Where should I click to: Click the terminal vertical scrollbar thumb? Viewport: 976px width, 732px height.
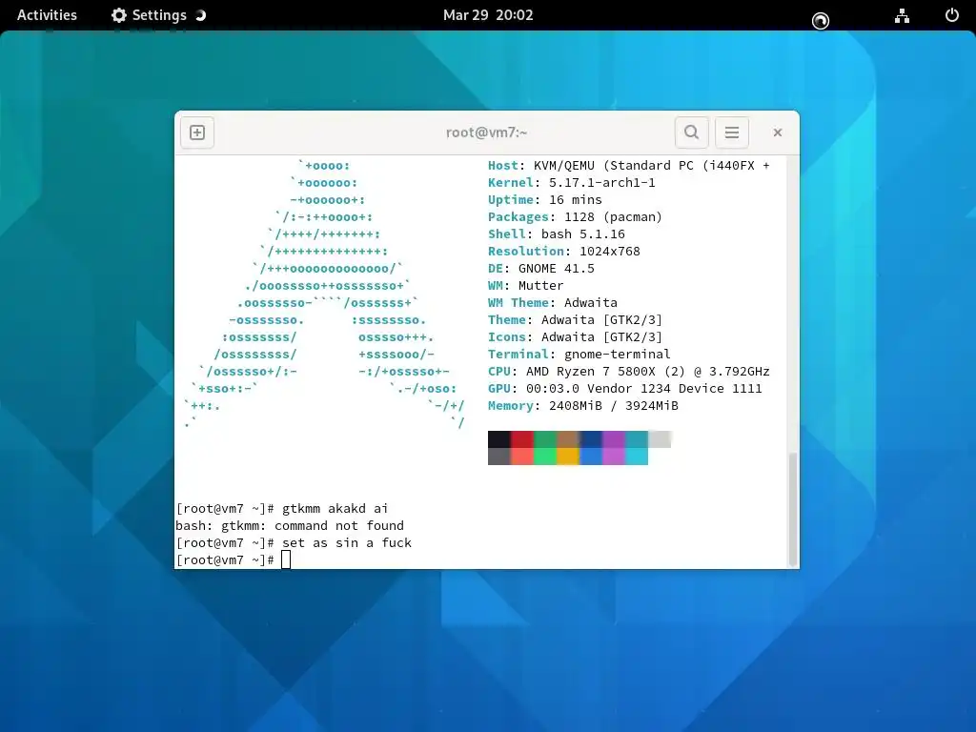(793, 509)
